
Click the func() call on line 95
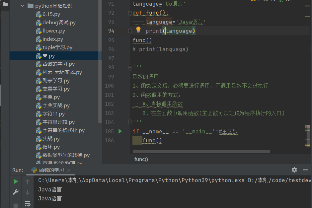pos(142,40)
